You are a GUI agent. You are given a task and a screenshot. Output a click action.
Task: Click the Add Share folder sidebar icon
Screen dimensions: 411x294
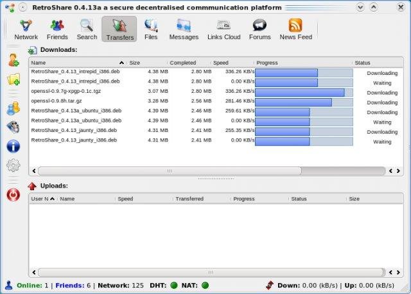(13, 79)
